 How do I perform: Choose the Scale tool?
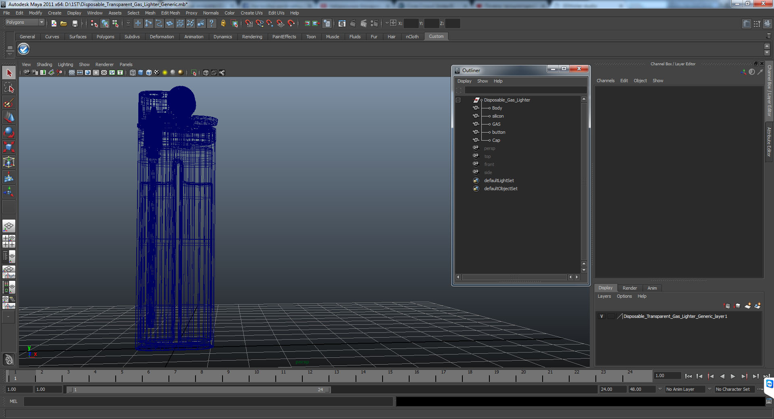[9, 147]
